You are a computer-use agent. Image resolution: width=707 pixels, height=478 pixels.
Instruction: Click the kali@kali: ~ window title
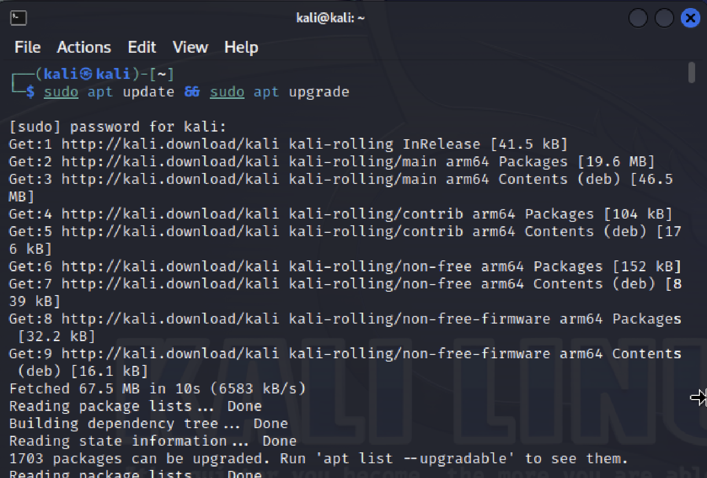[x=330, y=18]
